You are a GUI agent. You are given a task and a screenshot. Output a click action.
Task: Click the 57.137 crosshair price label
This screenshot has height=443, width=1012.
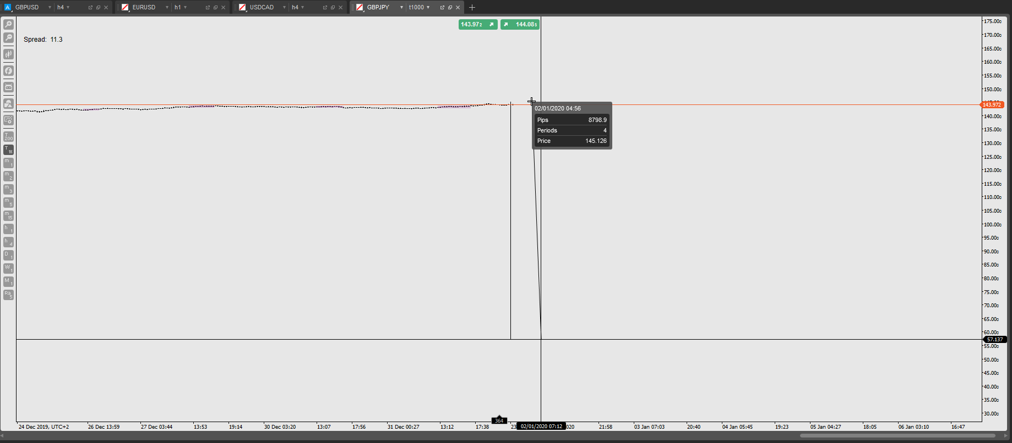[995, 339]
